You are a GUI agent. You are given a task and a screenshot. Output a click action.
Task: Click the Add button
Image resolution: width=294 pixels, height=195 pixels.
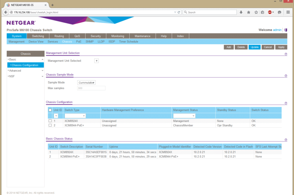pos(229,47)
